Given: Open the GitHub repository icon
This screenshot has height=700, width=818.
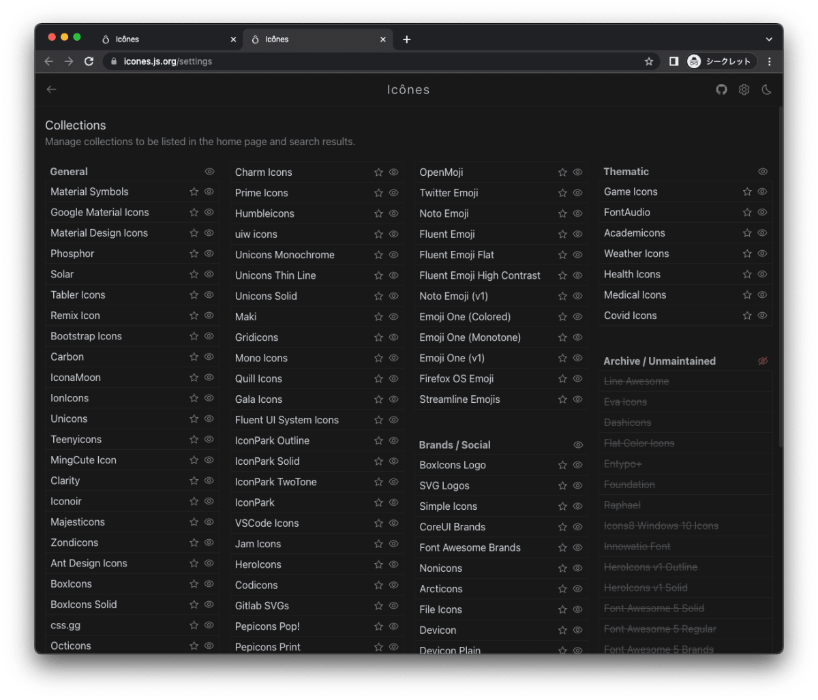Looking at the screenshot, I should [721, 89].
